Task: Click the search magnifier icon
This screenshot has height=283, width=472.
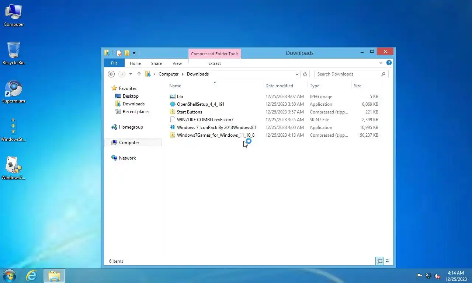Action: (x=383, y=74)
